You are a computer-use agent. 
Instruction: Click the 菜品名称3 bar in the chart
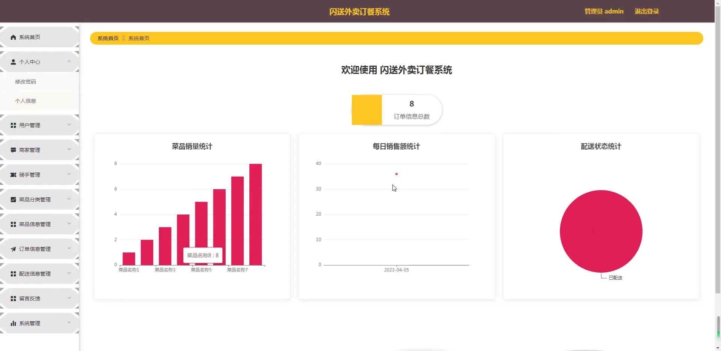coord(165,246)
